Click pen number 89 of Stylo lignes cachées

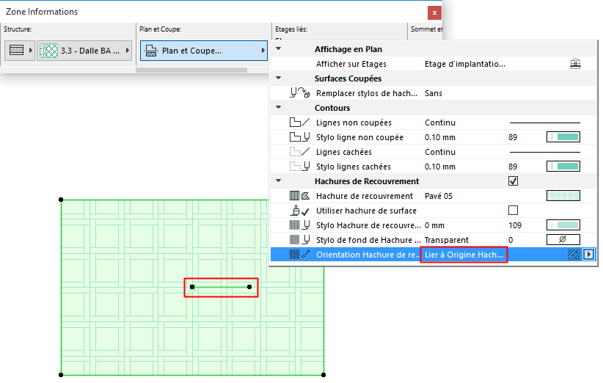tap(513, 167)
